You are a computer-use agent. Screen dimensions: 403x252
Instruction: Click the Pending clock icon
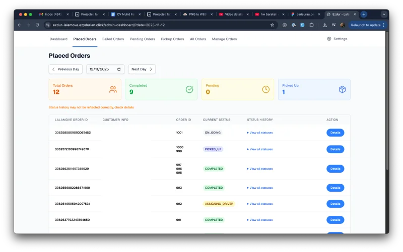pyautogui.click(x=266, y=89)
